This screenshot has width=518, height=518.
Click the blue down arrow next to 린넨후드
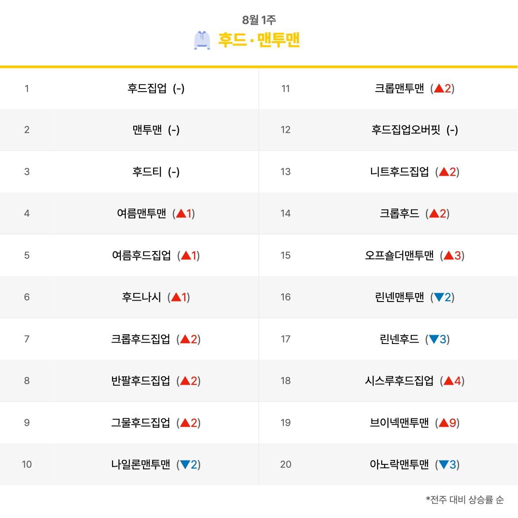click(x=434, y=339)
